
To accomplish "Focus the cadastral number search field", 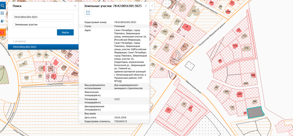I will point(43,17).
